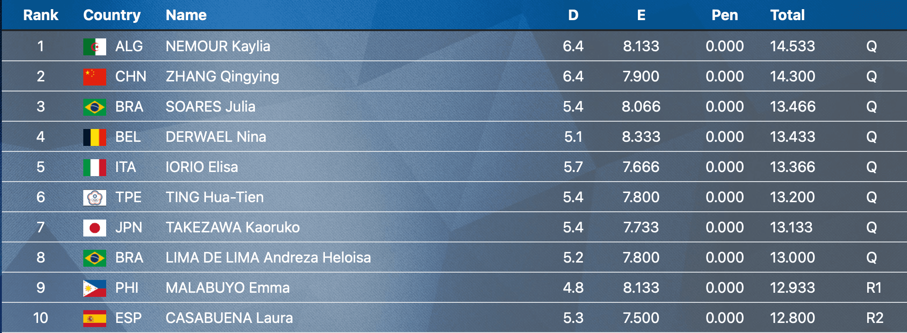907x333 pixels.
Task: Select DERWAEL Nina's name
Action: pyautogui.click(x=216, y=137)
